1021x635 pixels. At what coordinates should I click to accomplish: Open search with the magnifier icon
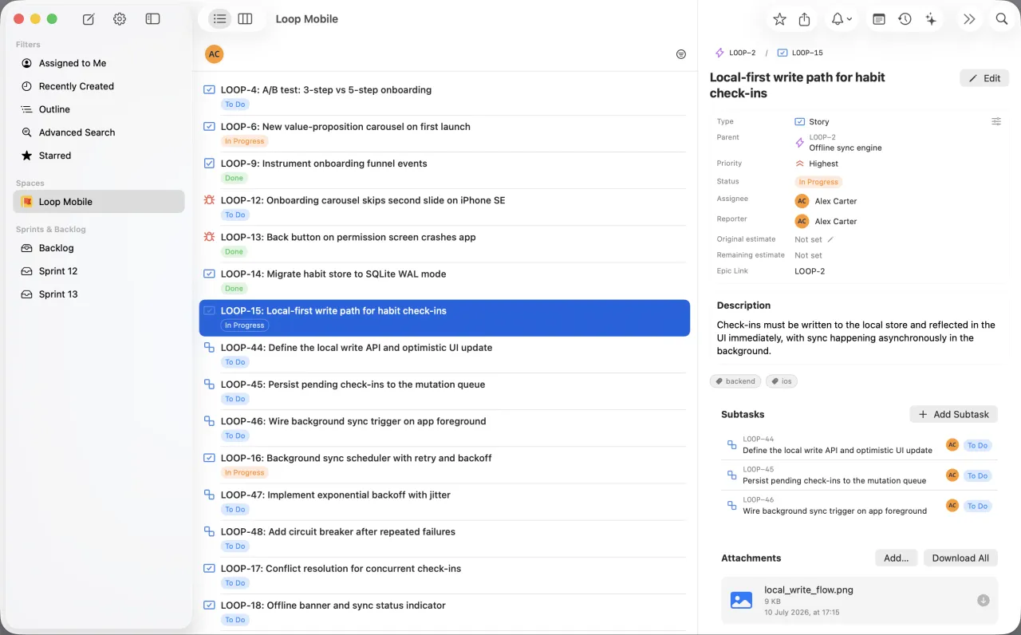tap(1002, 19)
